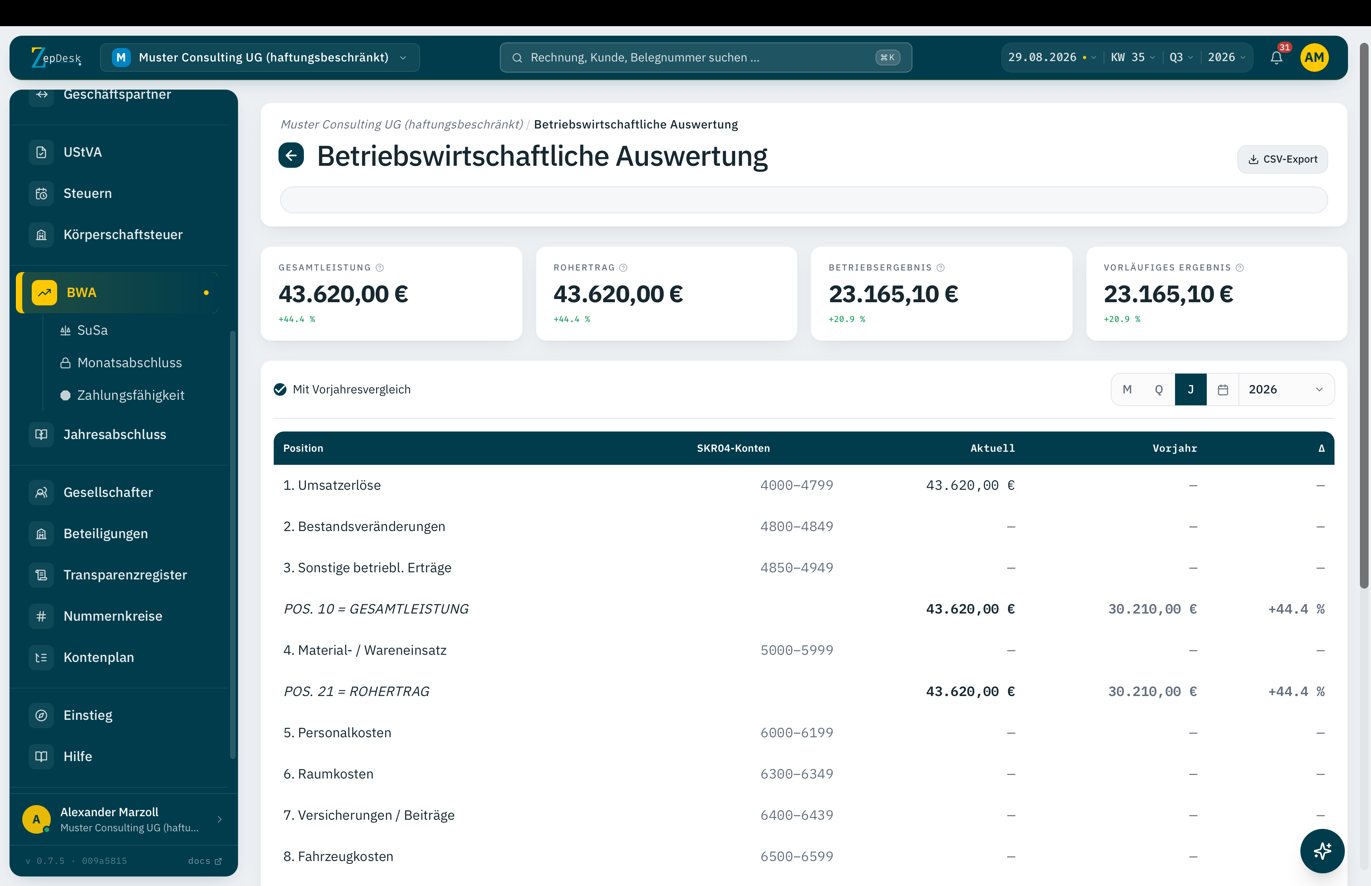The width and height of the screenshot is (1371, 886).
Task: Click the Jahresabschluss book icon
Action: (41, 434)
